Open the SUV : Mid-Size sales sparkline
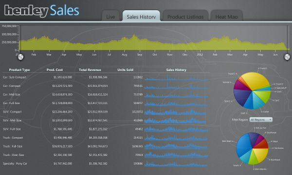Image resolution: width=292 pixels, height=175 pixels. pos(175,121)
